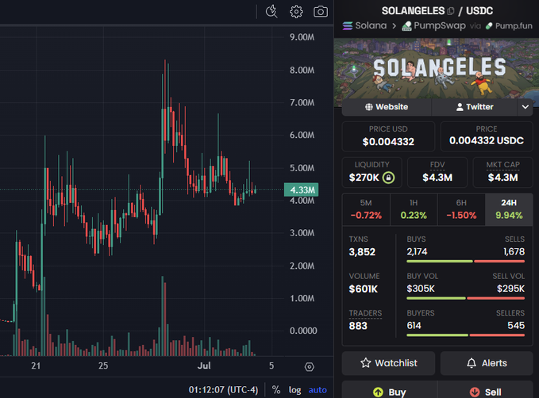539x398 pixels.
Task: Take a chart snapshot with camera icon
Action: coord(321,12)
